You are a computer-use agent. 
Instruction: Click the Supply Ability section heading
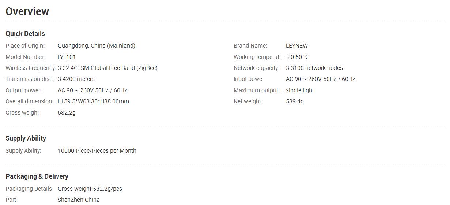point(26,138)
